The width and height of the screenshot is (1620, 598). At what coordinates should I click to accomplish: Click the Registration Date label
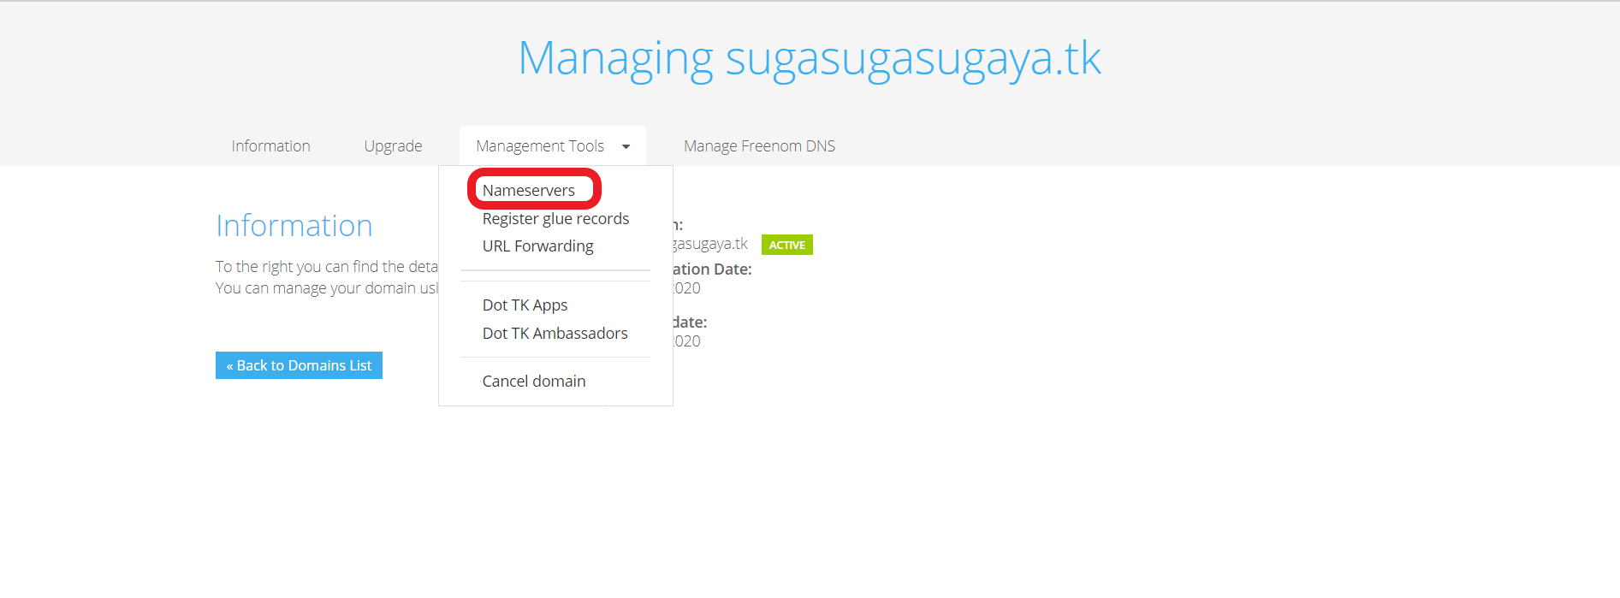point(712,269)
